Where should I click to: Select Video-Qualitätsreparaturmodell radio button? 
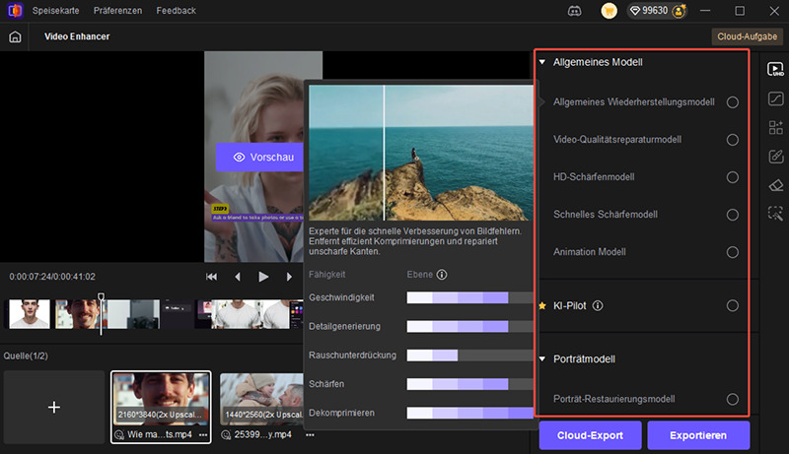tap(733, 140)
